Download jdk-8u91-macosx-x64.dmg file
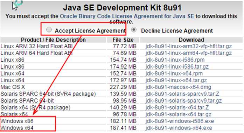Screen dimensions: 244x133 (178, 87)
